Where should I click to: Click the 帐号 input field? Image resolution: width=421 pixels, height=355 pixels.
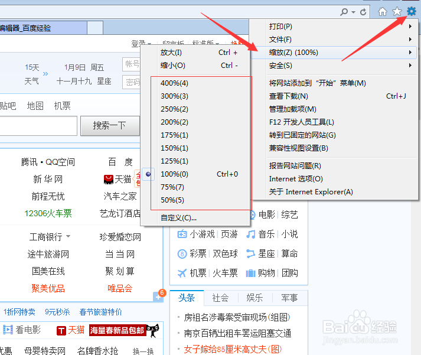tap(131, 64)
